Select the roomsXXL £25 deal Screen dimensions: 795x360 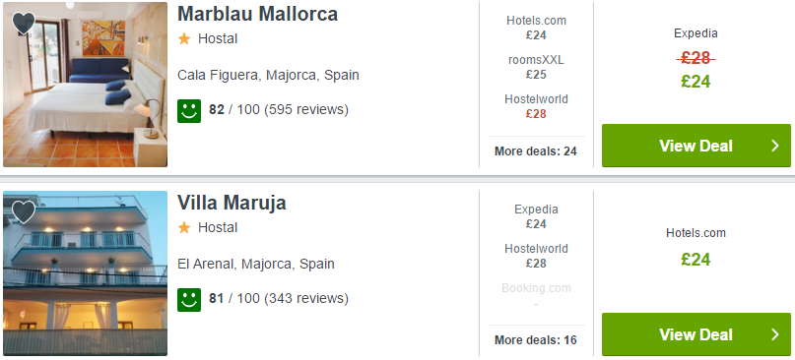536,67
